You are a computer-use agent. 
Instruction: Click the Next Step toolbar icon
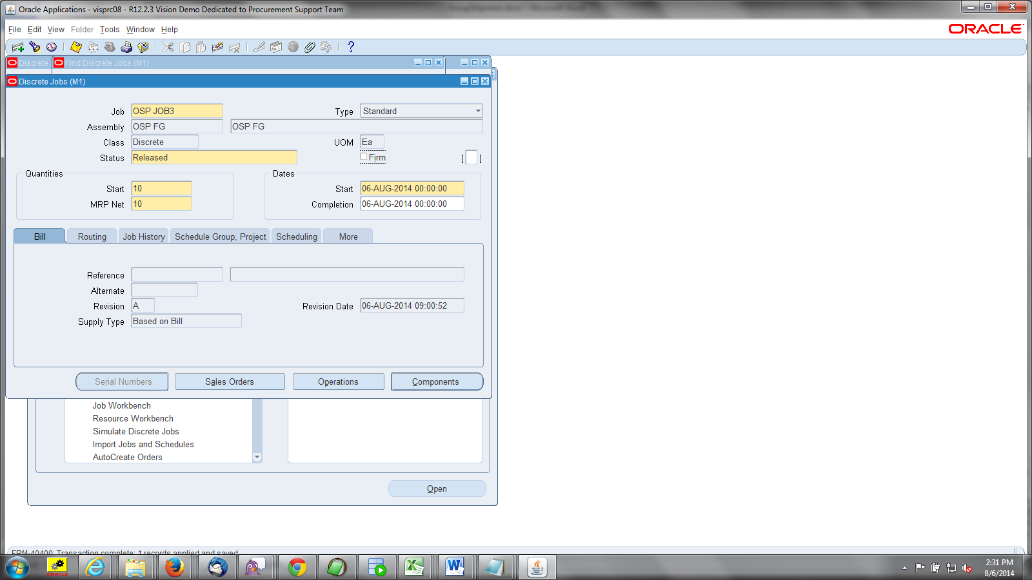tap(93, 47)
